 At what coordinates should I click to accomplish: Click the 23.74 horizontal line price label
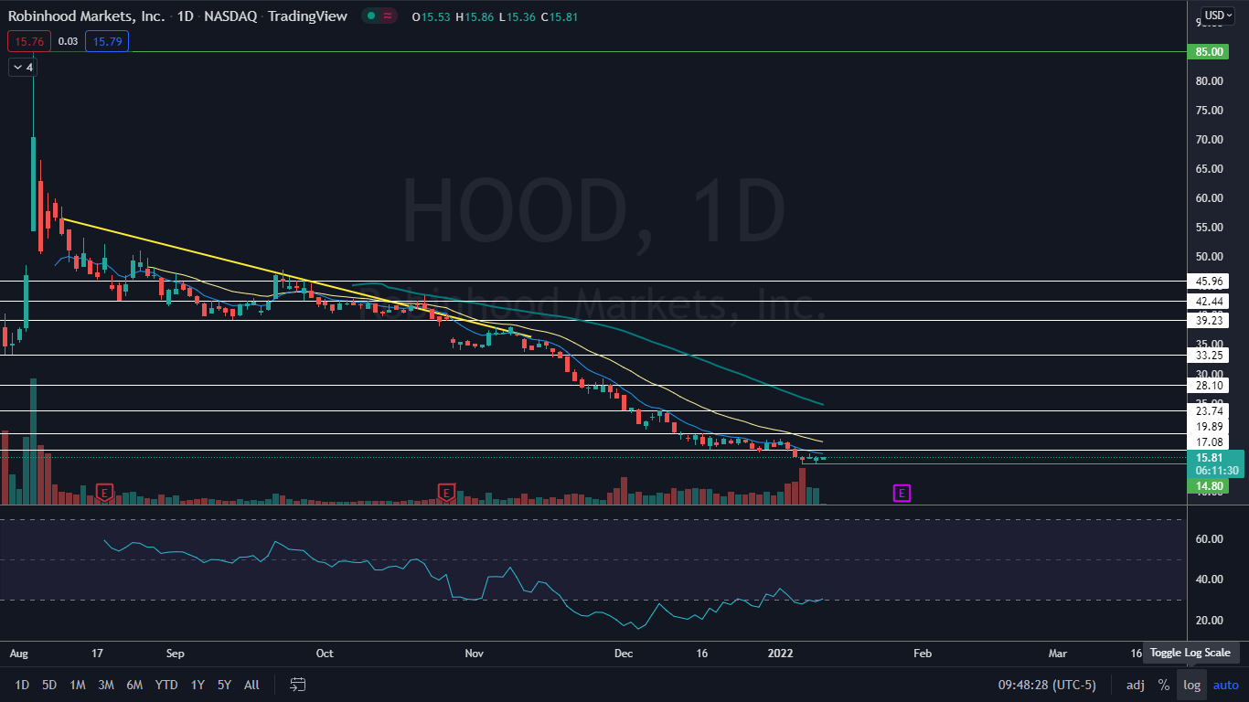[1210, 411]
